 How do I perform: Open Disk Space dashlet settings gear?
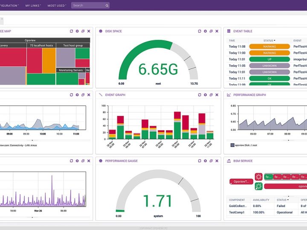205,31
